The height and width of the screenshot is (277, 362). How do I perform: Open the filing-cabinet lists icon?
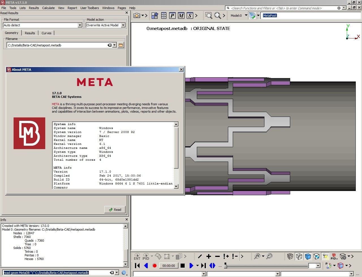pos(164,16)
